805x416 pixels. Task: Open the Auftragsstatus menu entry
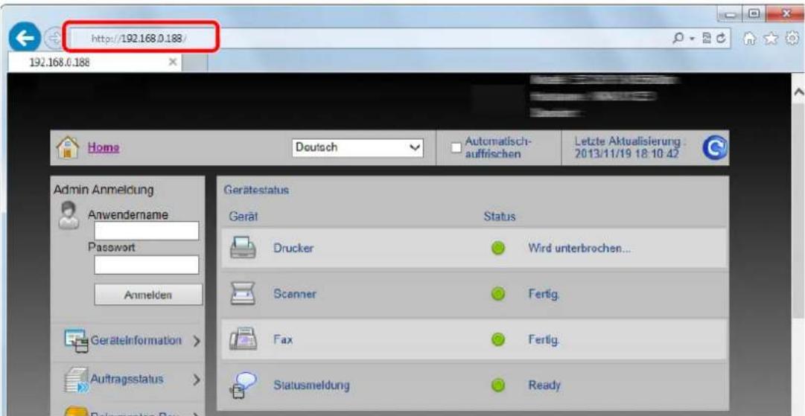click(x=127, y=380)
